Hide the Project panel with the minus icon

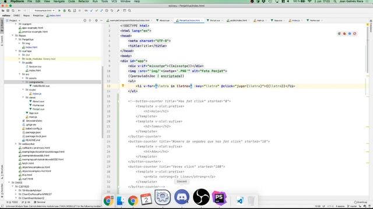coord(101,21)
